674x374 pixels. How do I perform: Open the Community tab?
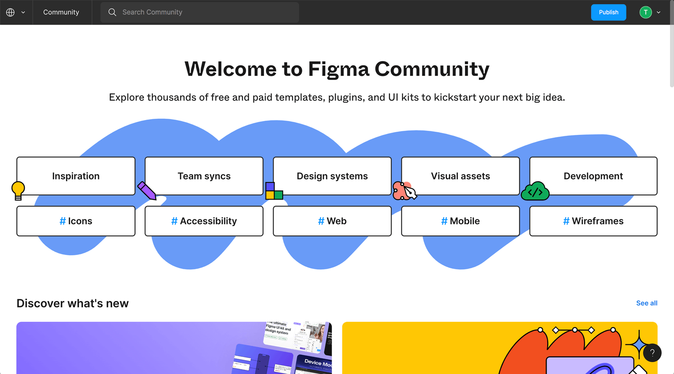pos(61,12)
